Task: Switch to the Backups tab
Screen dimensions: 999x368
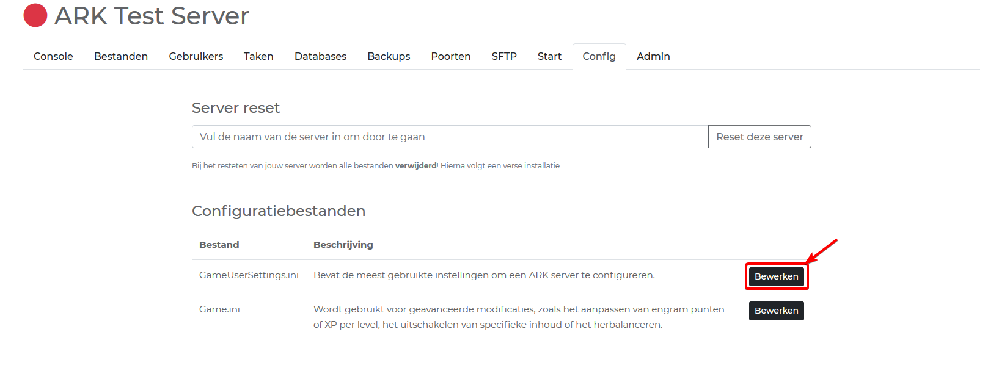Action: (x=389, y=56)
